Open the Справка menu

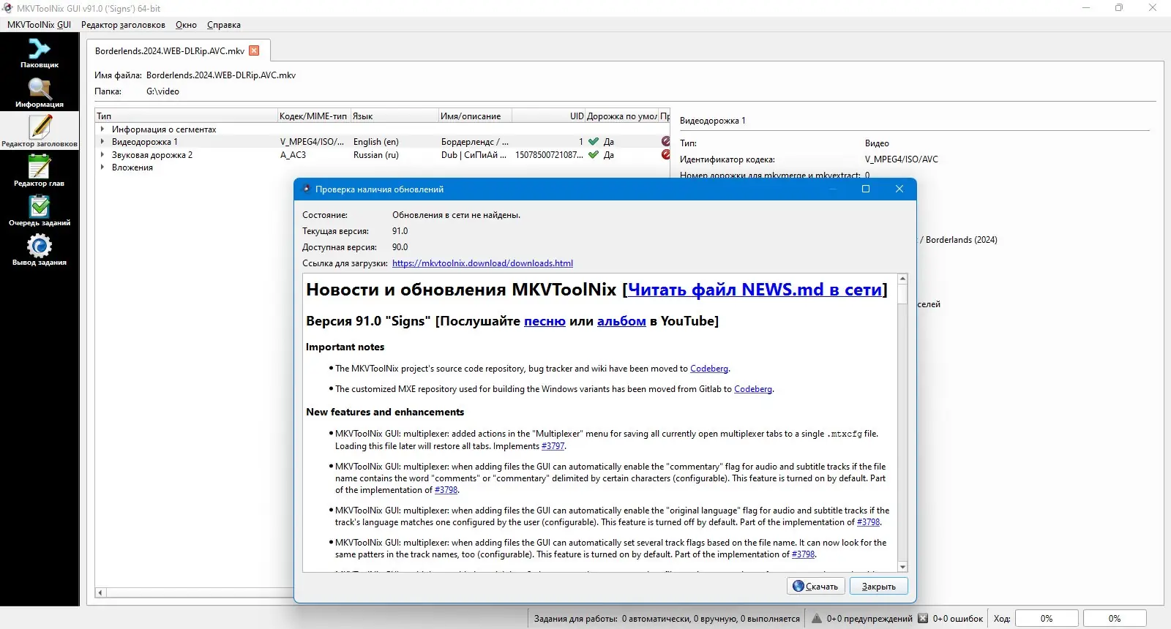coord(224,25)
